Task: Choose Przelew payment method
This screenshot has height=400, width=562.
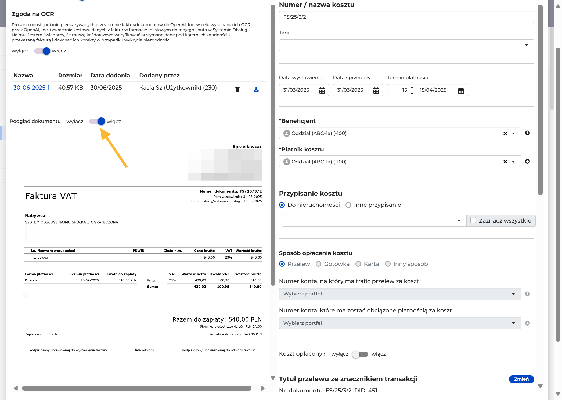Action: click(x=282, y=264)
